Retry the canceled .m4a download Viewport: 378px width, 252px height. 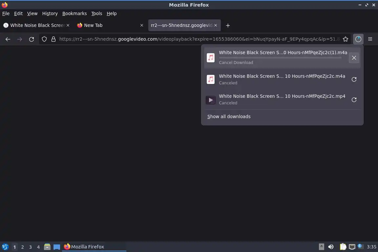tap(354, 79)
